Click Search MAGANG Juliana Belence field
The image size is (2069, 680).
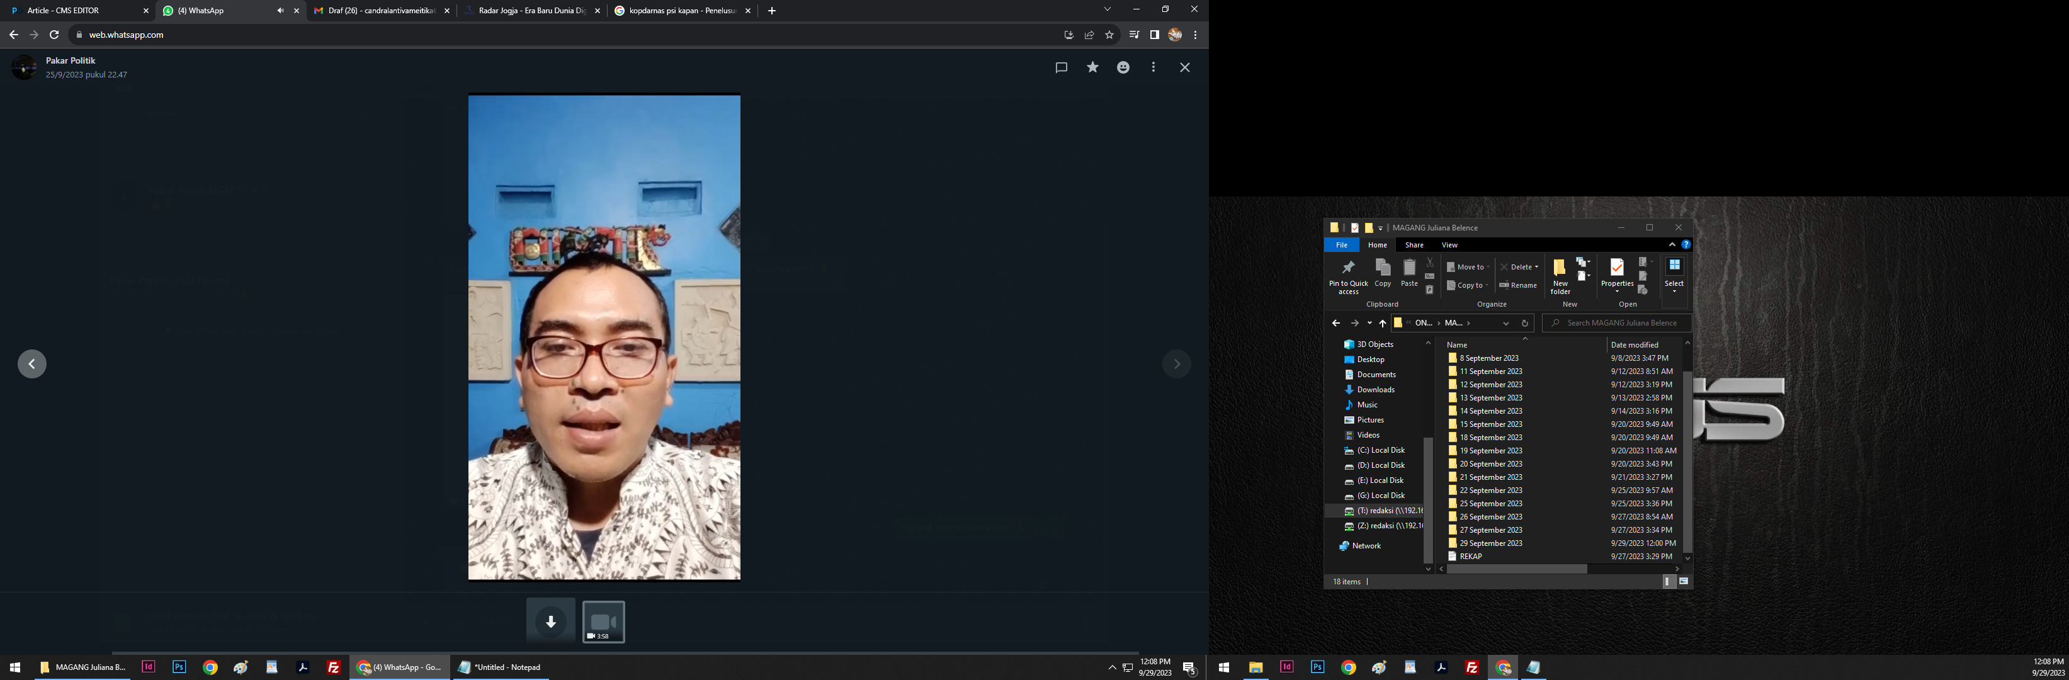tap(1618, 323)
